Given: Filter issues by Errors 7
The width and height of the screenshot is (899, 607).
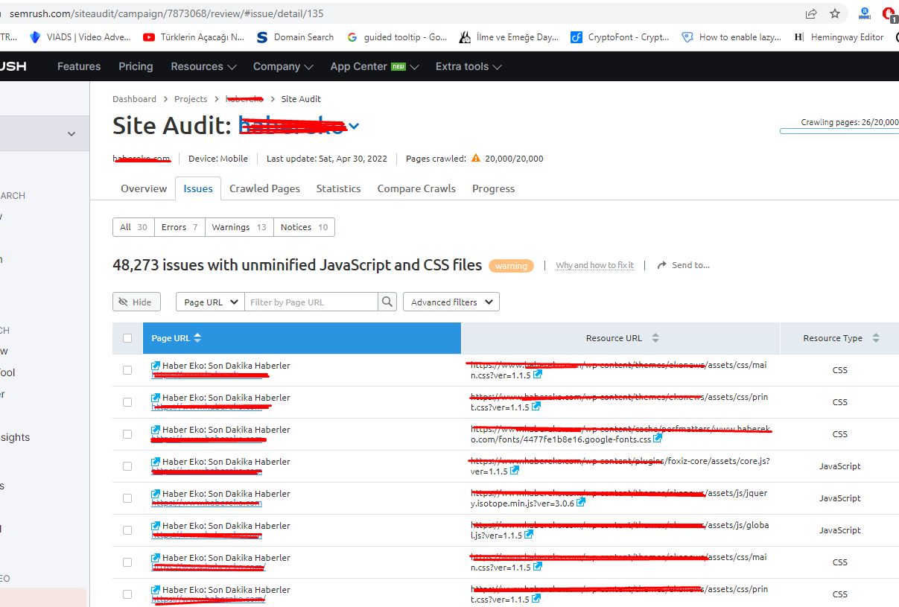Looking at the screenshot, I should pos(180,227).
